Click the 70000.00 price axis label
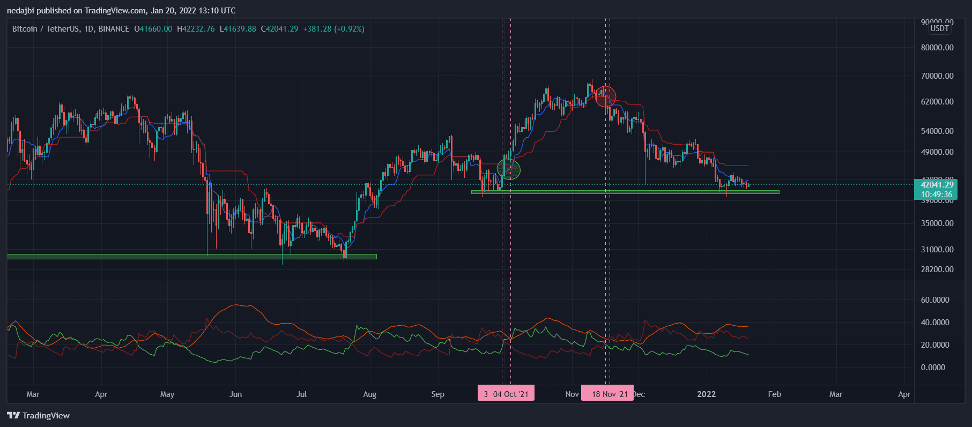 point(937,76)
